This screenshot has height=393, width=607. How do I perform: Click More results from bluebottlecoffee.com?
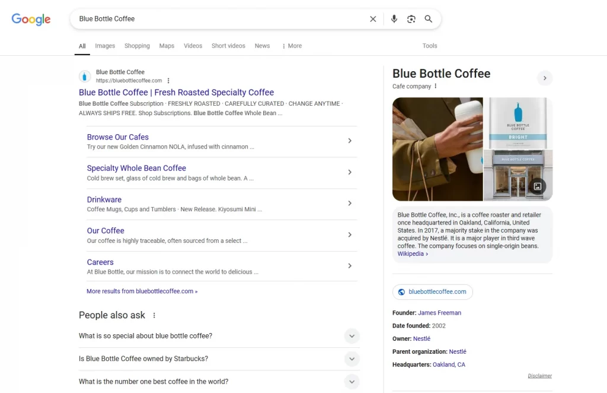click(142, 291)
